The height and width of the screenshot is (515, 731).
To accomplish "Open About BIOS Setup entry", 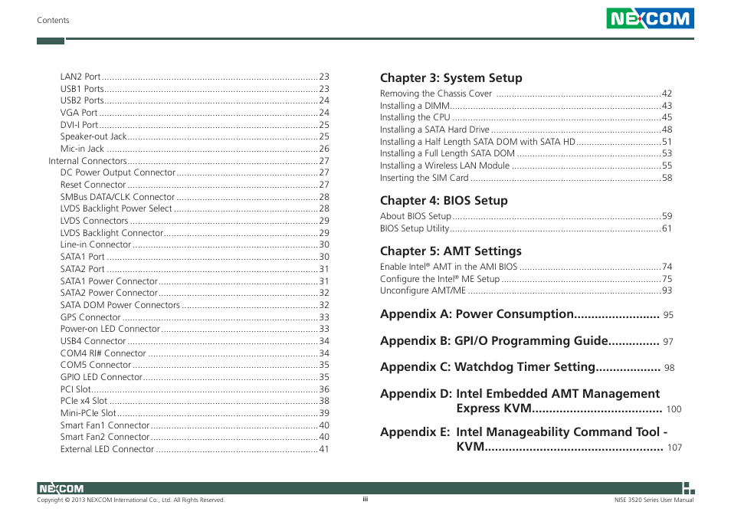I will (x=526, y=216).
